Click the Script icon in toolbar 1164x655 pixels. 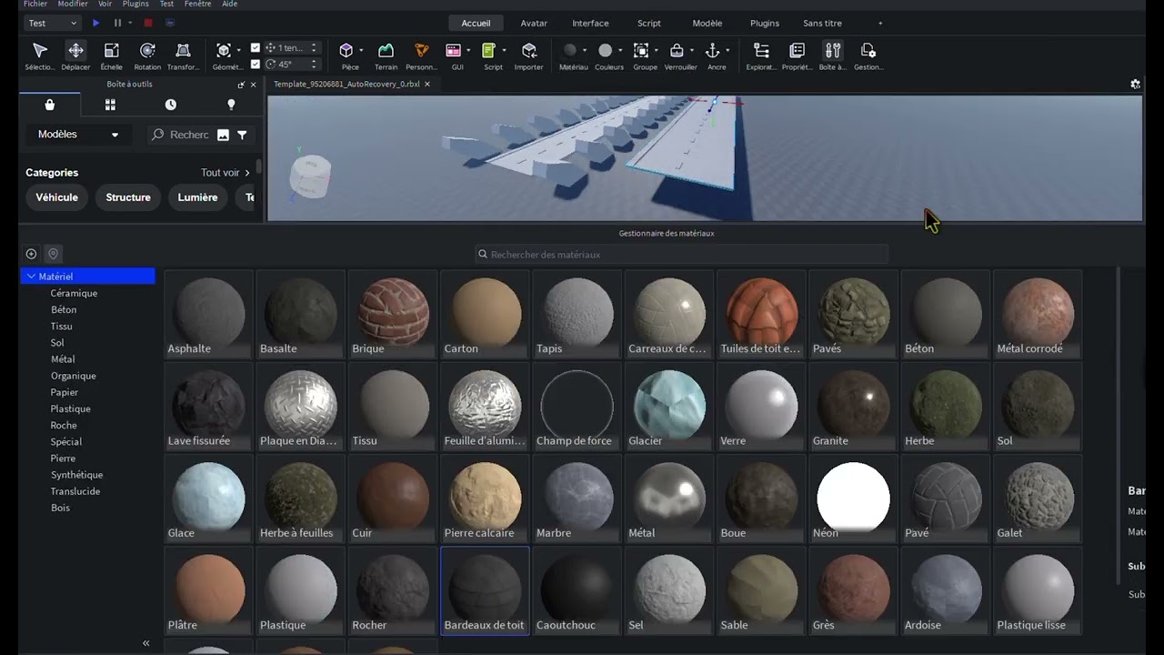(x=489, y=51)
